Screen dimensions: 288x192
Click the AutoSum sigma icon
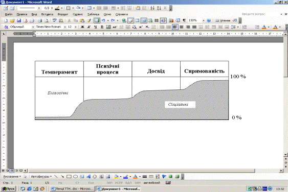pos(165,8)
